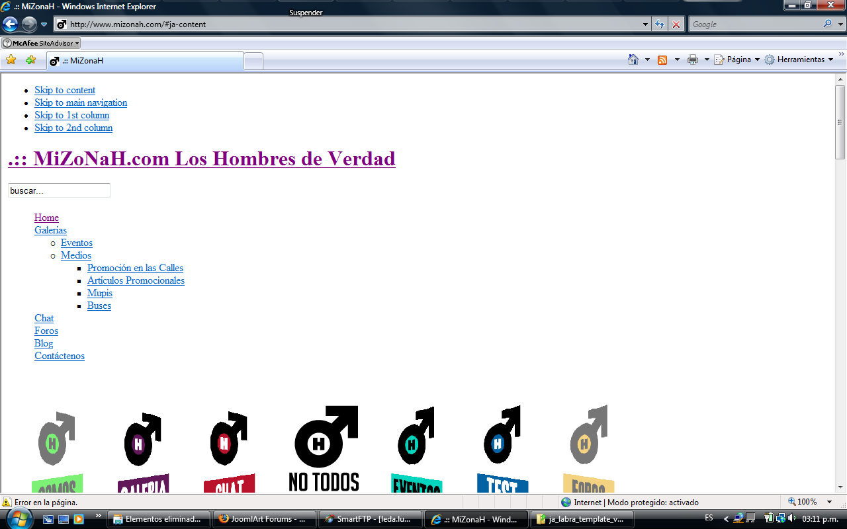This screenshot has width=847, height=529.
Task: Refresh the page with the reload icon
Action: point(660,24)
